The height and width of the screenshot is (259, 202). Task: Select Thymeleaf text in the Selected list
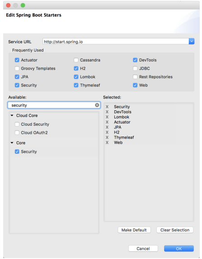click(x=124, y=137)
